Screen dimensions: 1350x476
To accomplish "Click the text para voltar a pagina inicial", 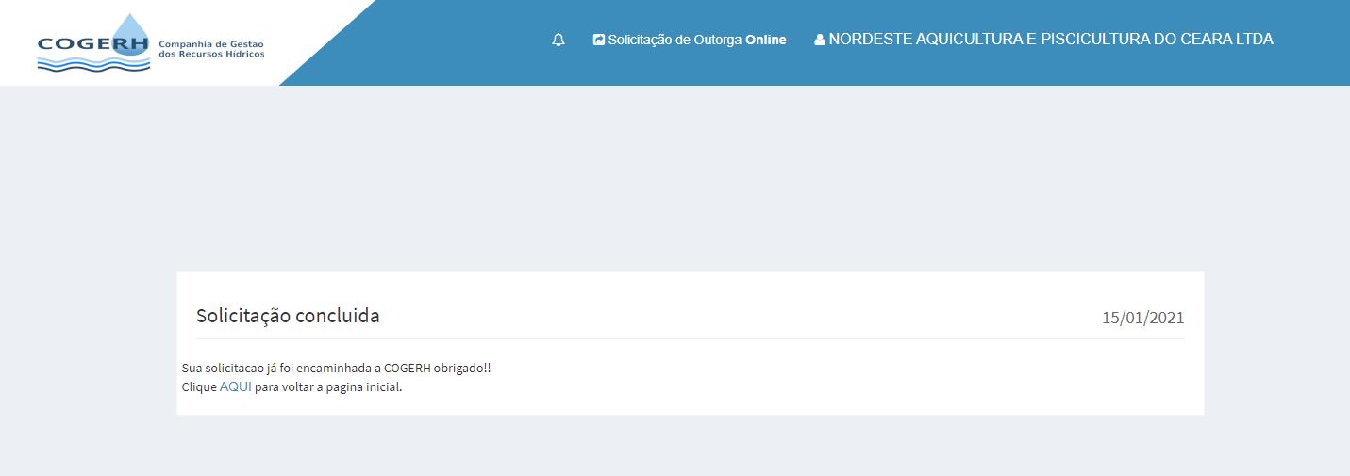I will click(327, 386).
